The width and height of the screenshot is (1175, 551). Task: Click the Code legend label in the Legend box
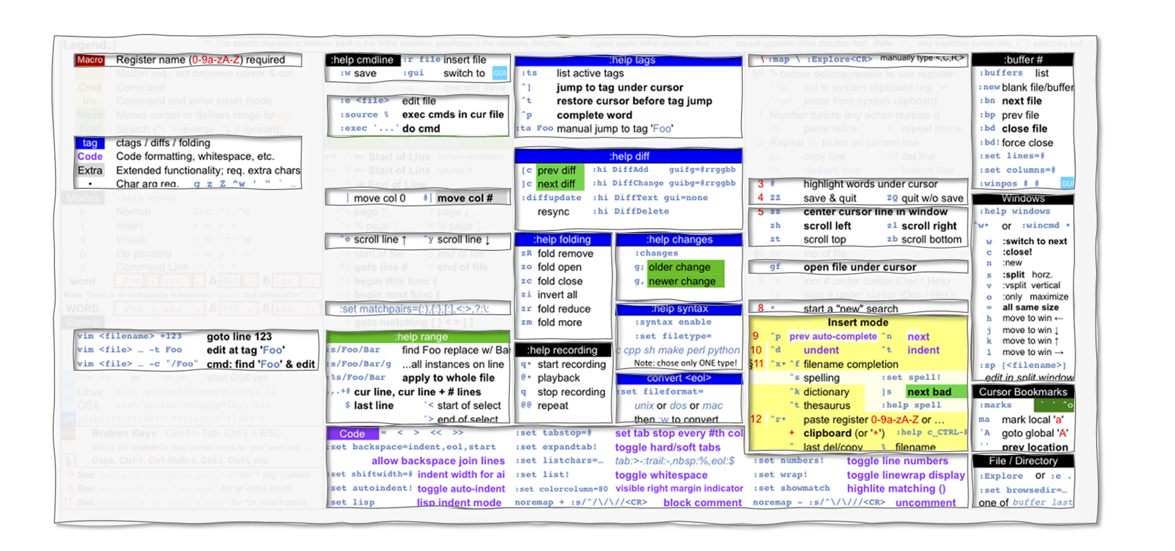89,157
